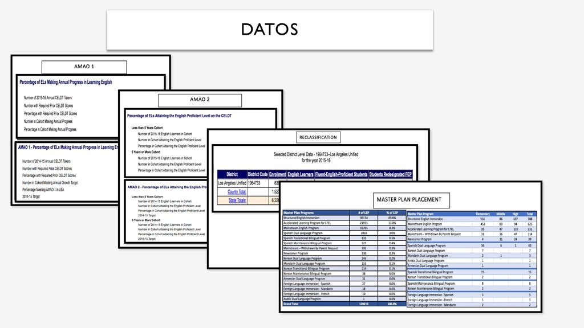Click the Elementary column header

pyautogui.click(x=482, y=214)
